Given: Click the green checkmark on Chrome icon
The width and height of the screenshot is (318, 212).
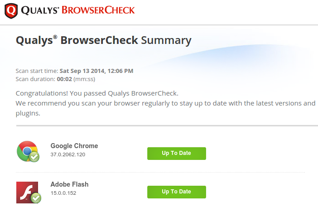Looking at the screenshot, I should 34,157.
